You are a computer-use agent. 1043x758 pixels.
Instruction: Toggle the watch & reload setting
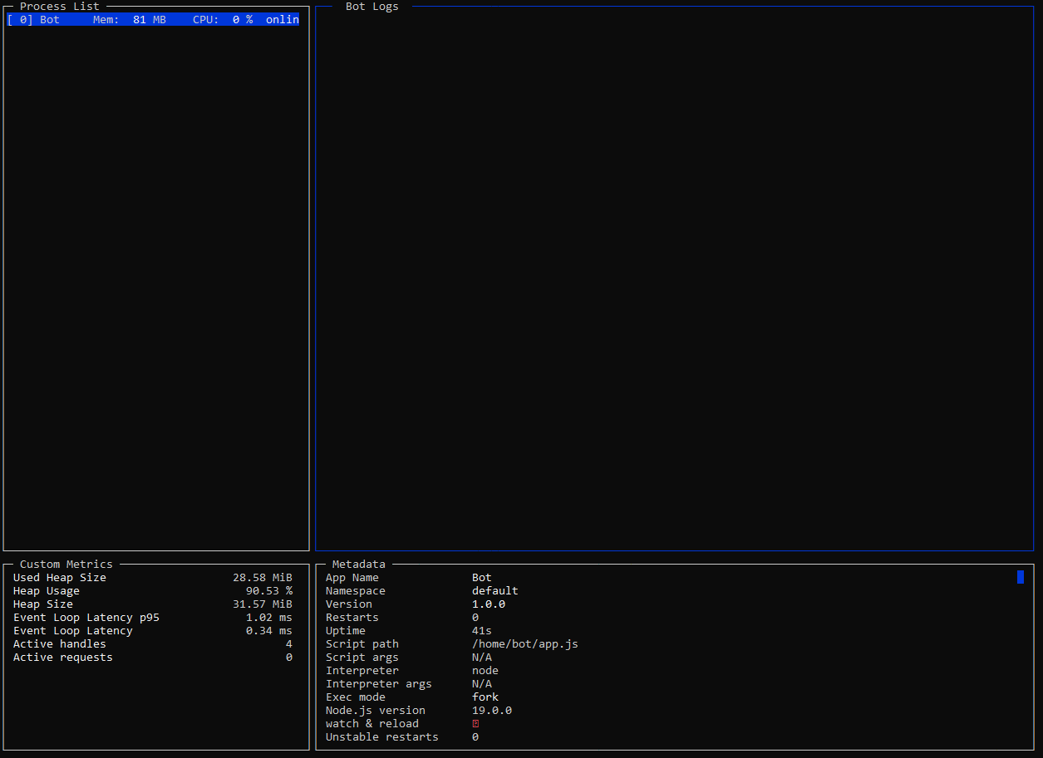click(x=475, y=723)
